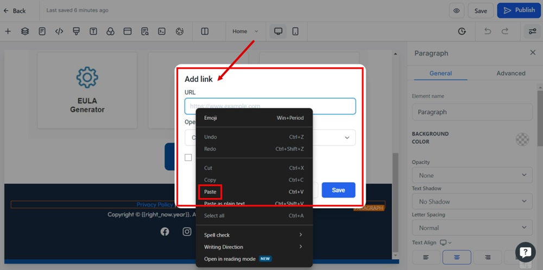Select center text alignment
This screenshot has height=270, width=543.
[457, 257]
